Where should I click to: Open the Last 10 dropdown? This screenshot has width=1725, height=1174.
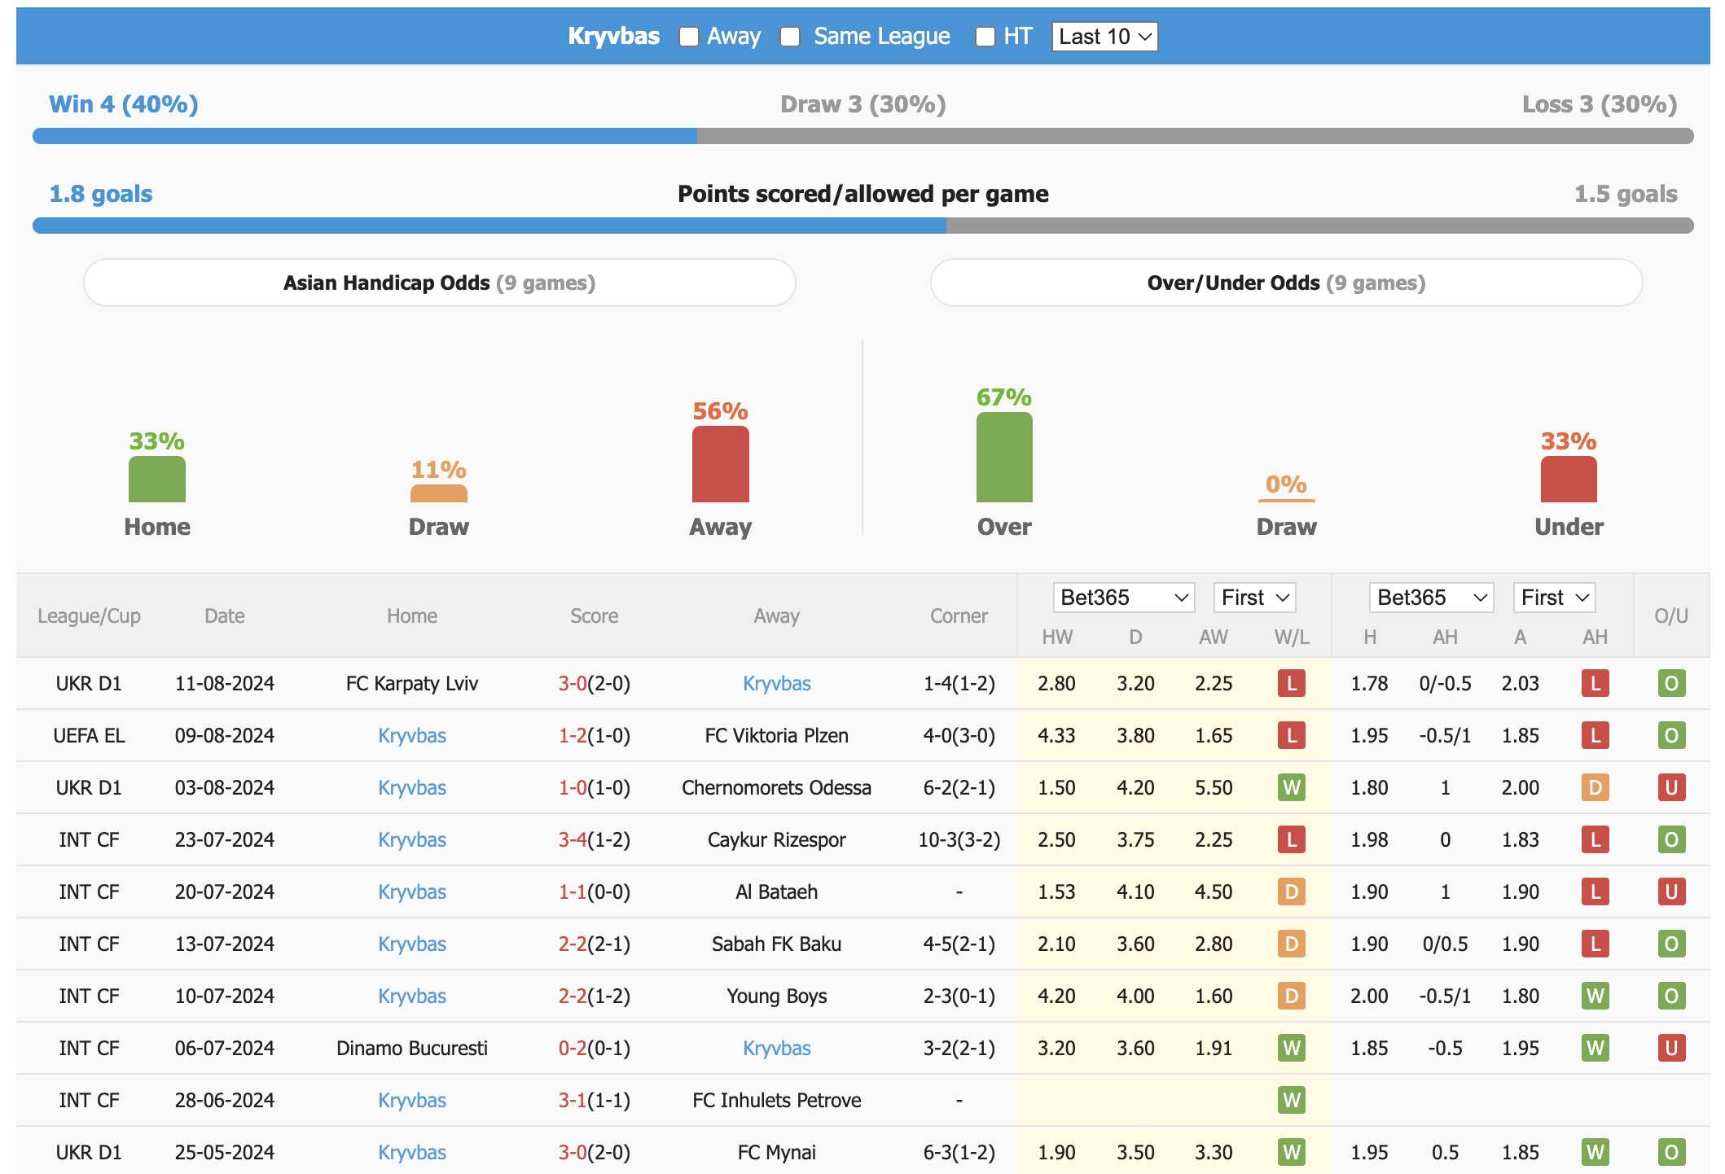[x=1104, y=37]
